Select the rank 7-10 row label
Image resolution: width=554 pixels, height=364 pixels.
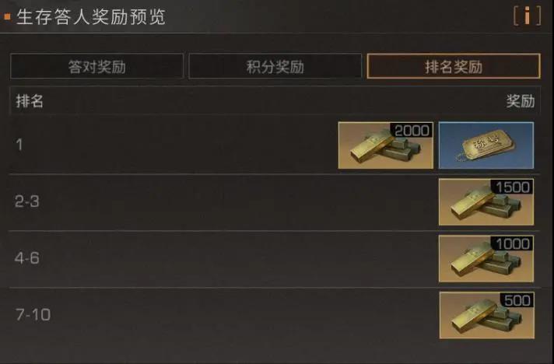(33, 314)
